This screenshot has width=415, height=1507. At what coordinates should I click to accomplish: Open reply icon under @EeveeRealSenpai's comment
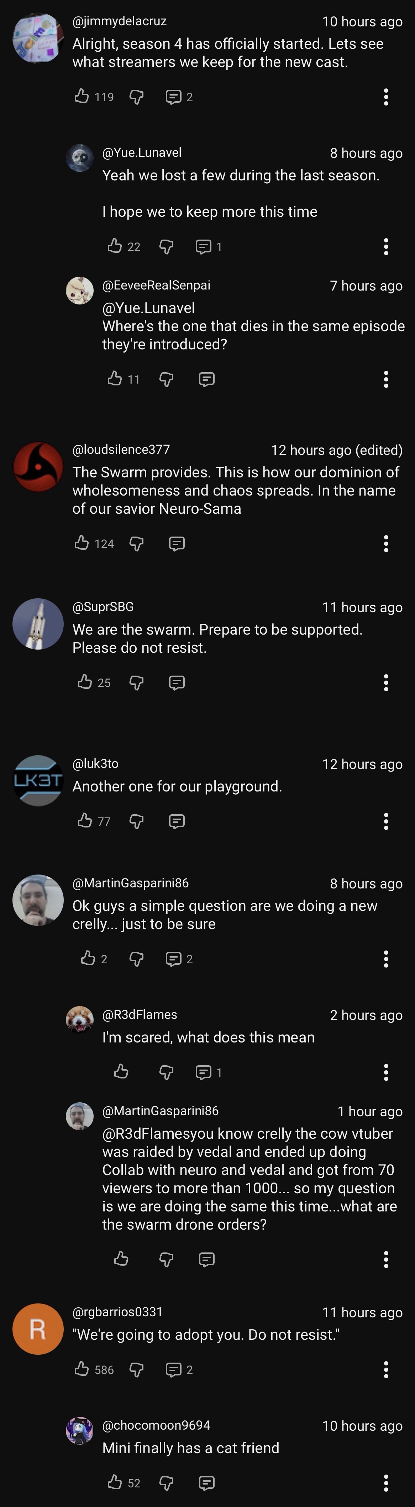pyautogui.click(x=207, y=379)
